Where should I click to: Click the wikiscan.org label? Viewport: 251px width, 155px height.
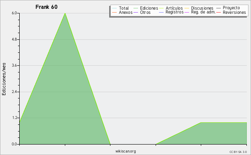click(x=125, y=151)
